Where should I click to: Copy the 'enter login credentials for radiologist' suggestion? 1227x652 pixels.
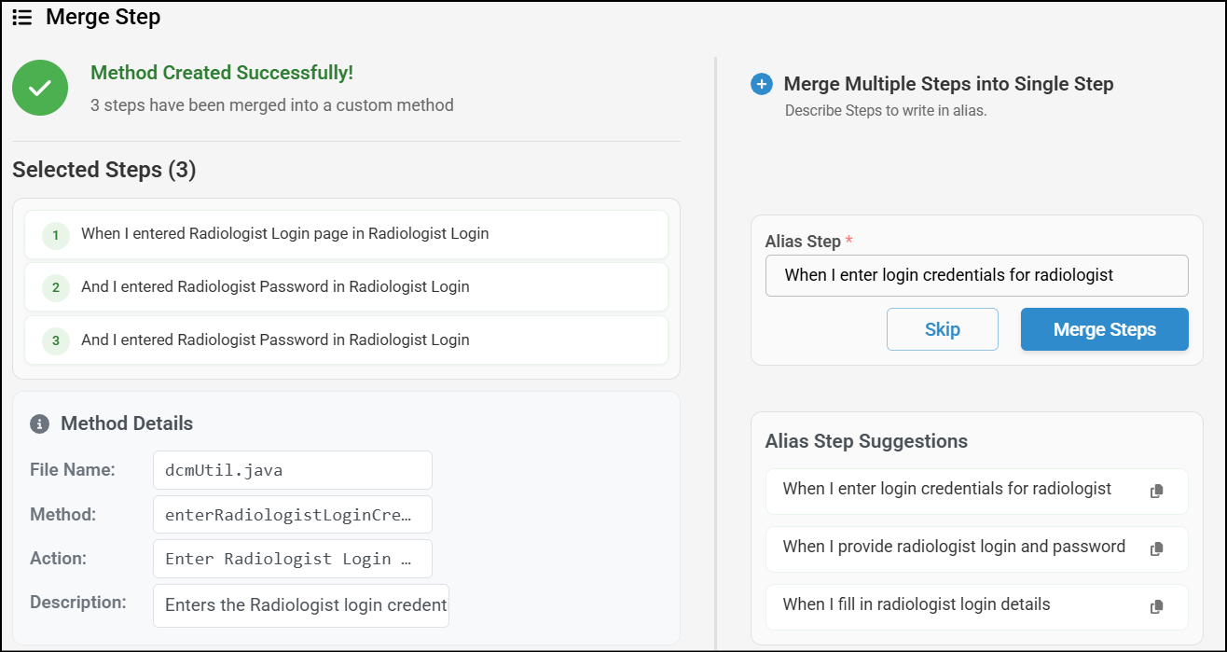coord(1156,491)
